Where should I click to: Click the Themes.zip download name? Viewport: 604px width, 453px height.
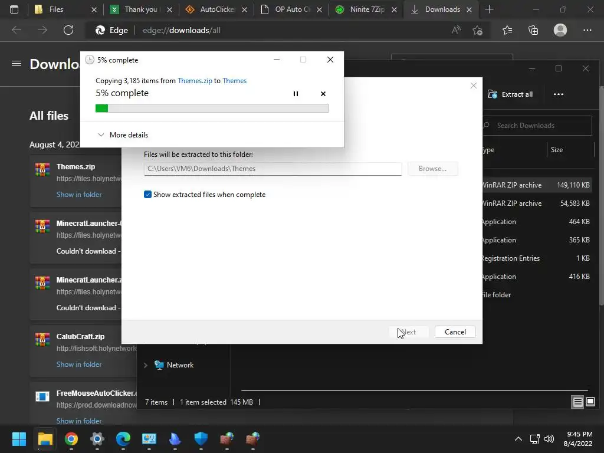point(75,167)
